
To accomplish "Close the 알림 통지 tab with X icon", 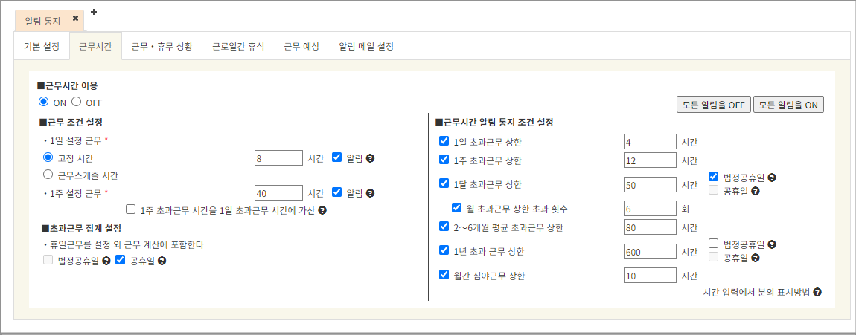I will pos(75,19).
